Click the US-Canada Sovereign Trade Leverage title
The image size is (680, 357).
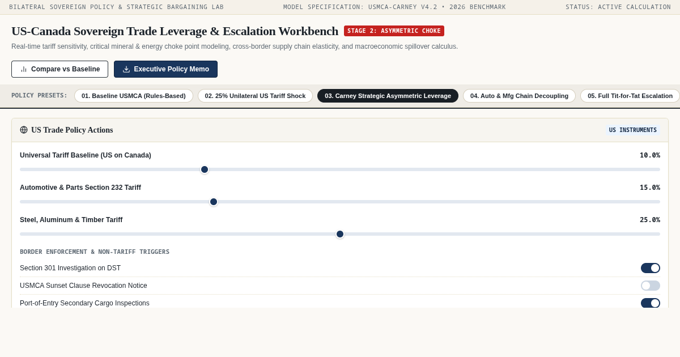click(x=175, y=31)
